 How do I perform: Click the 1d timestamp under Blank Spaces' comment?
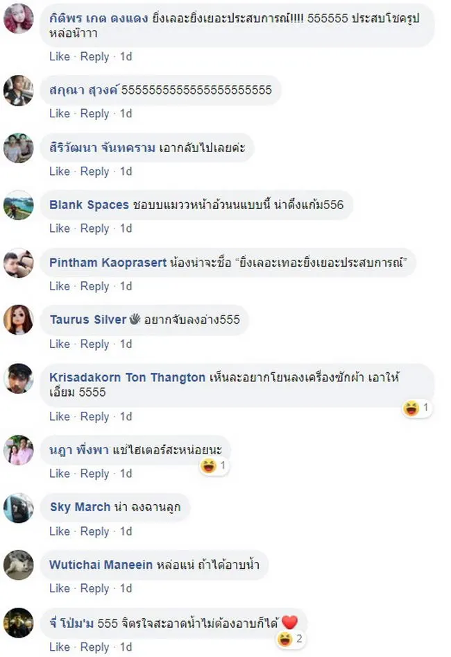(126, 228)
